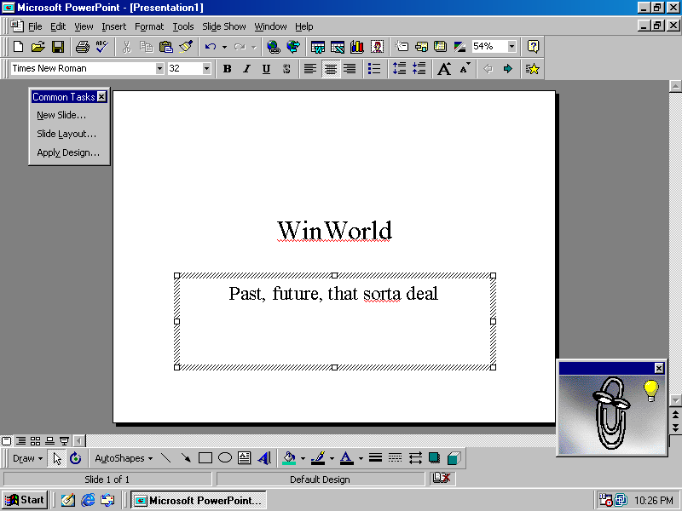Toggle text shadow
Image resolution: width=682 pixels, height=511 pixels.
(286, 69)
